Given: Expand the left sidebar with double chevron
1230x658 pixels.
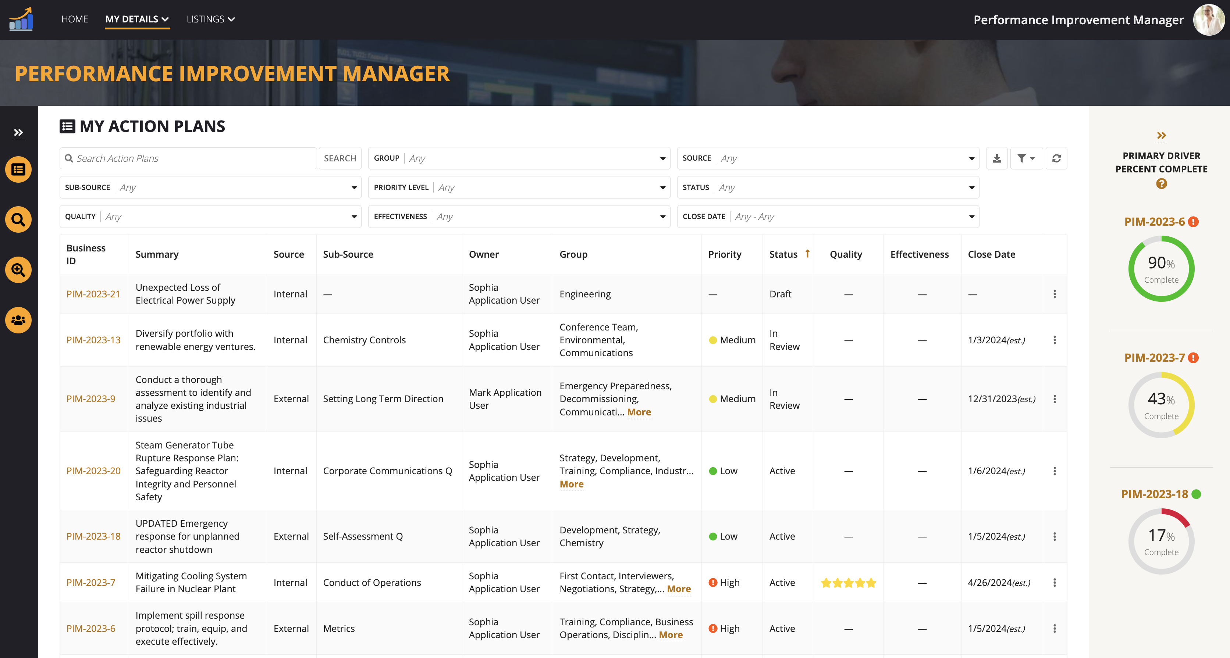Looking at the screenshot, I should [18, 133].
